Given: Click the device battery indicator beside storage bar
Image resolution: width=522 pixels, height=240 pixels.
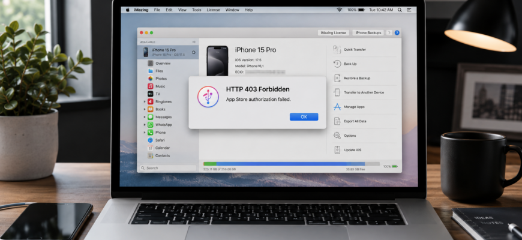Looking at the screenshot, I should [x=391, y=166].
